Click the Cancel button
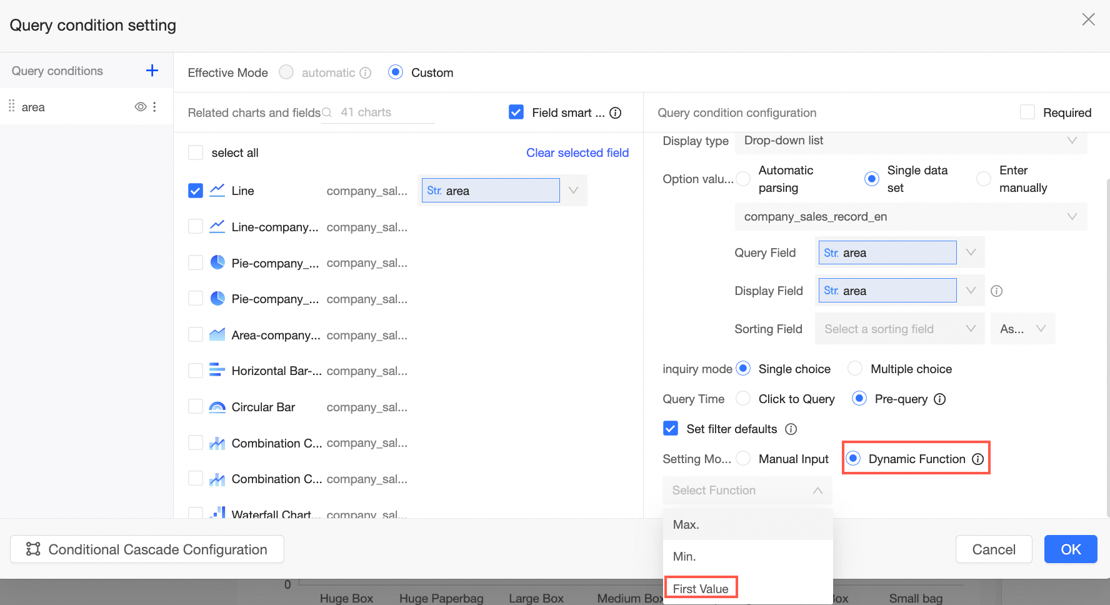The height and width of the screenshot is (605, 1110). 994,549
